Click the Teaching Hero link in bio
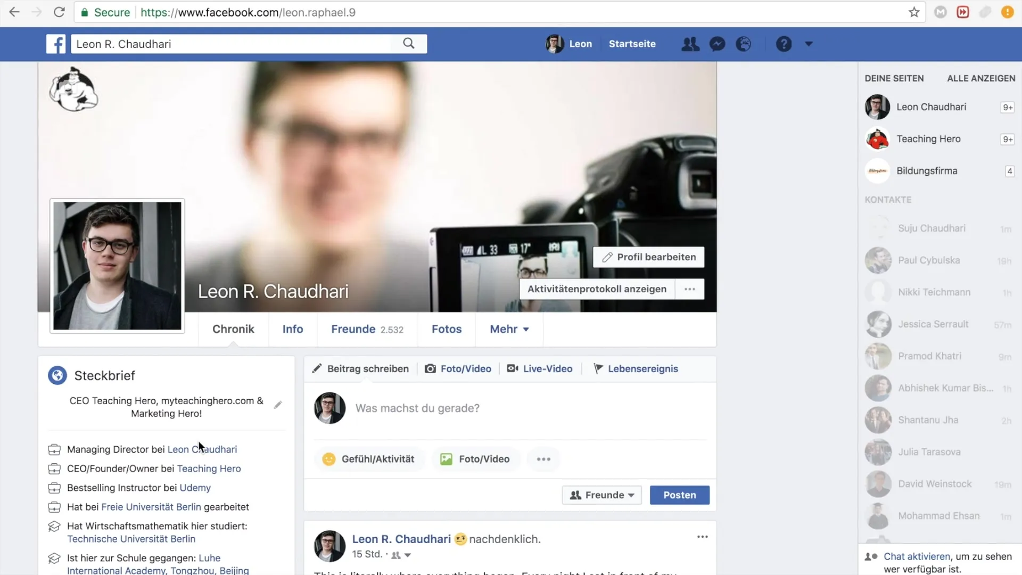This screenshot has height=575, width=1022. pos(209,469)
